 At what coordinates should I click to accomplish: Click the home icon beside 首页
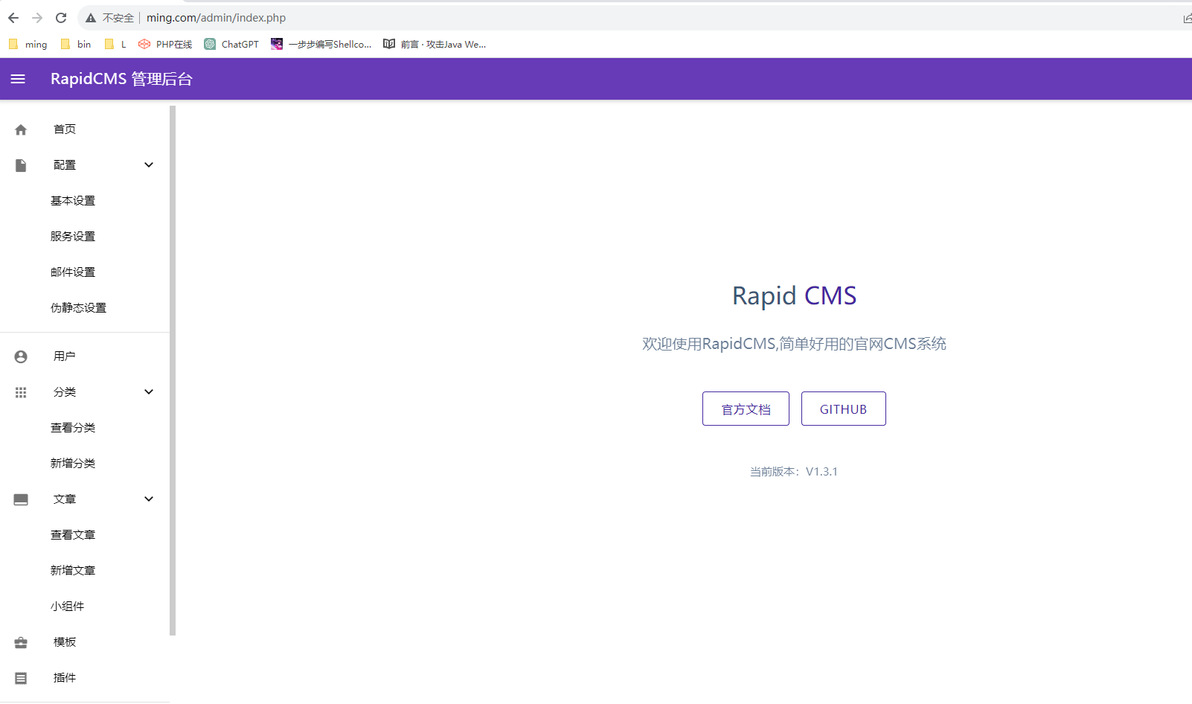click(x=21, y=129)
